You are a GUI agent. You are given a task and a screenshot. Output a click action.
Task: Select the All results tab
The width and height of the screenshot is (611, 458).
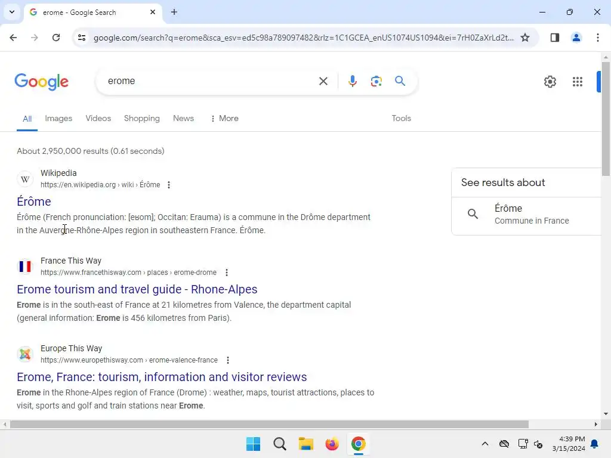pos(27,119)
